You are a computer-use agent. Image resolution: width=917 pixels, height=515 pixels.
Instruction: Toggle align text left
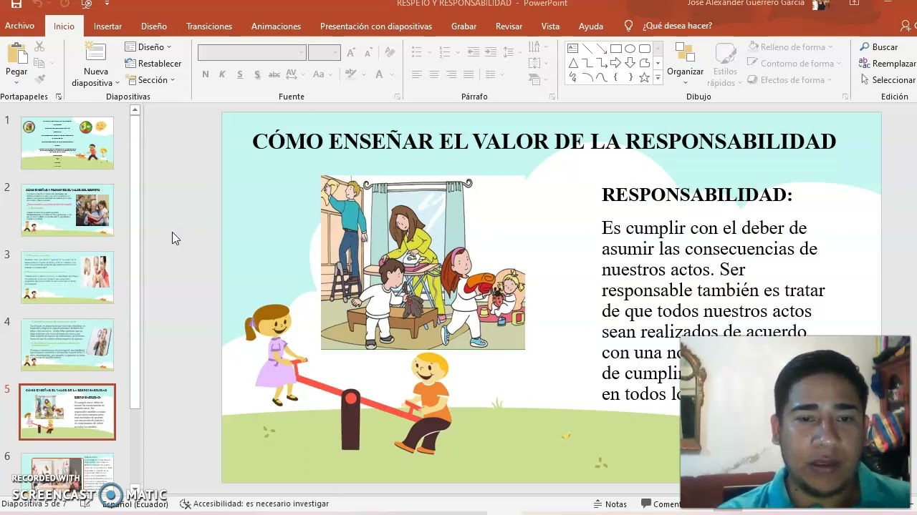(x=417, y=74)
